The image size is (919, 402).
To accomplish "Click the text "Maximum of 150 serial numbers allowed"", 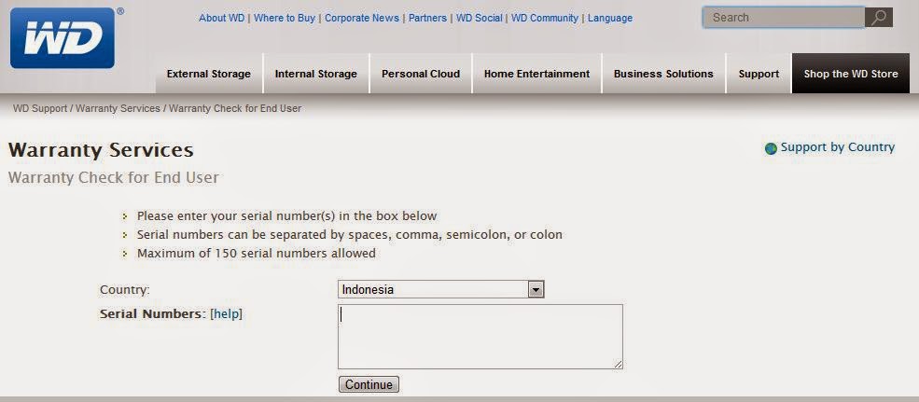I will pyautogui.click(x=257, y=254).
